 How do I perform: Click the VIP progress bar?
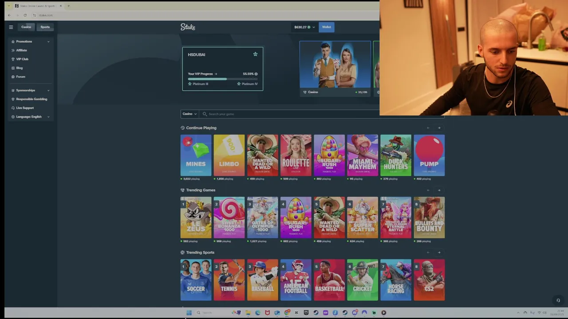223,79
